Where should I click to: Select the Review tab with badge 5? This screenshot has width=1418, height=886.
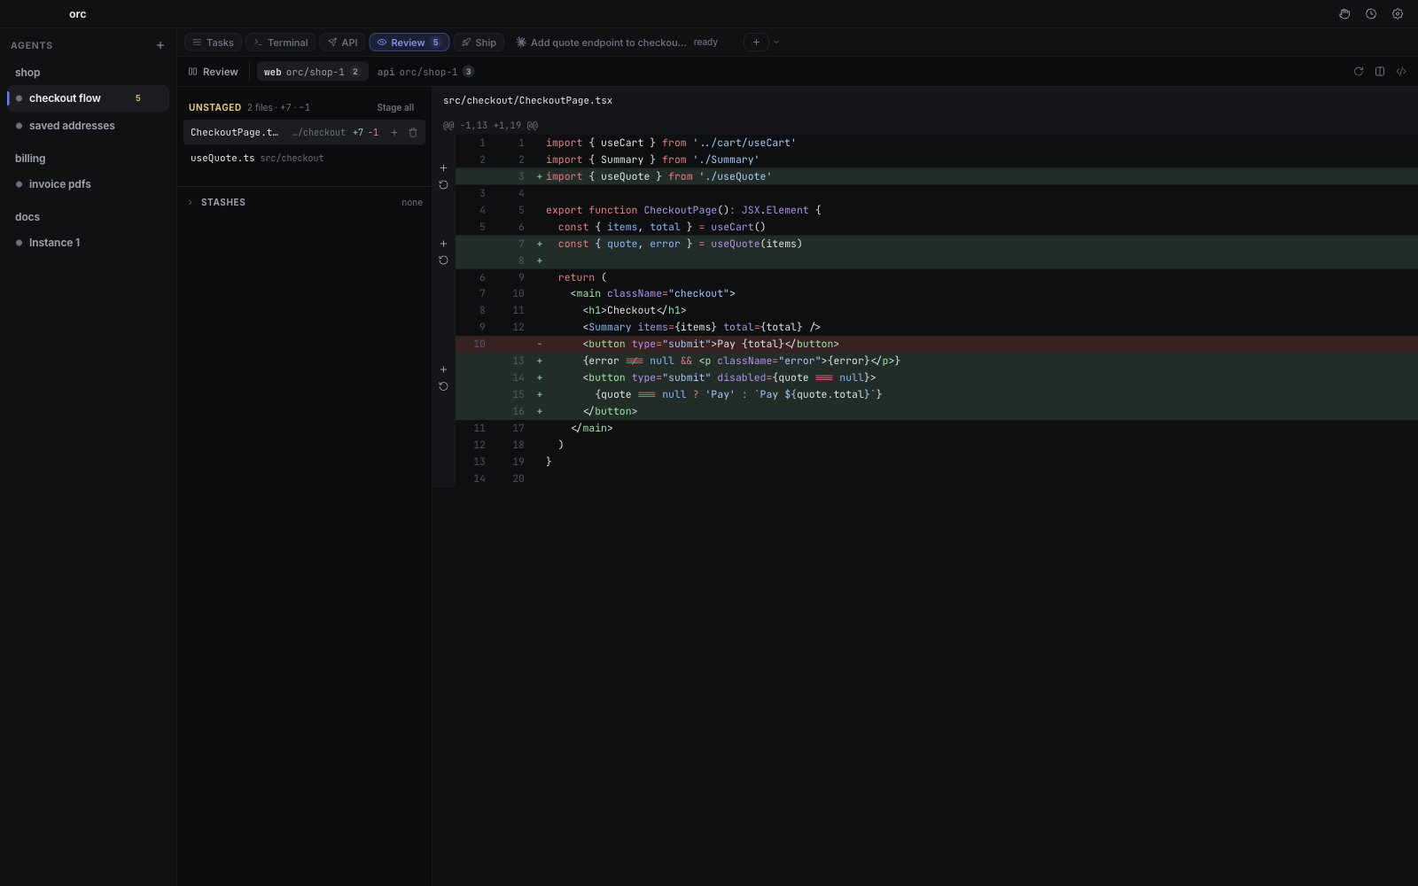click(409, 43)
